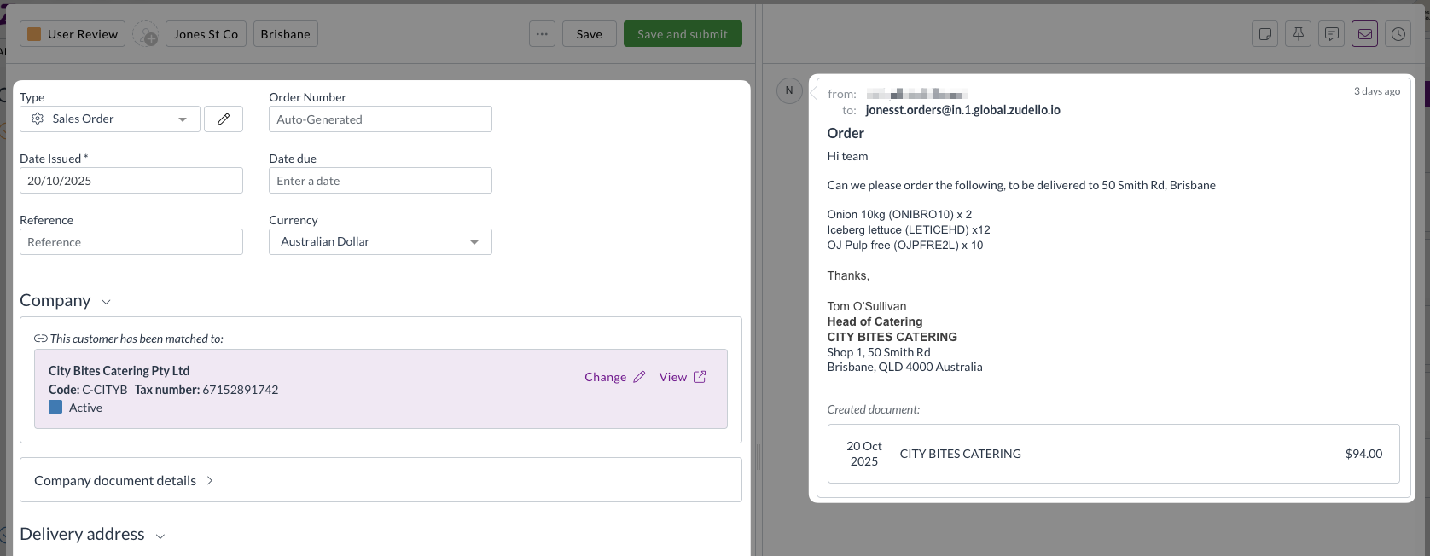Click the Jones St Co tag
1430x556 pixels.
click(206, 34)
